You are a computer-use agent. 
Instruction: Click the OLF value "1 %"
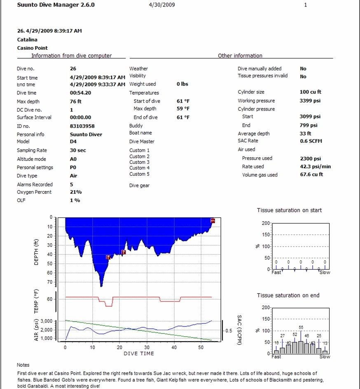(75, 200)
